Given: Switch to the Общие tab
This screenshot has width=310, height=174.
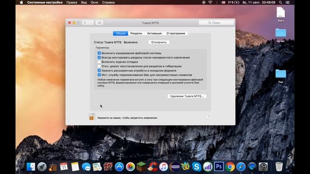Looking at the screenshot, I should [121, 33].
